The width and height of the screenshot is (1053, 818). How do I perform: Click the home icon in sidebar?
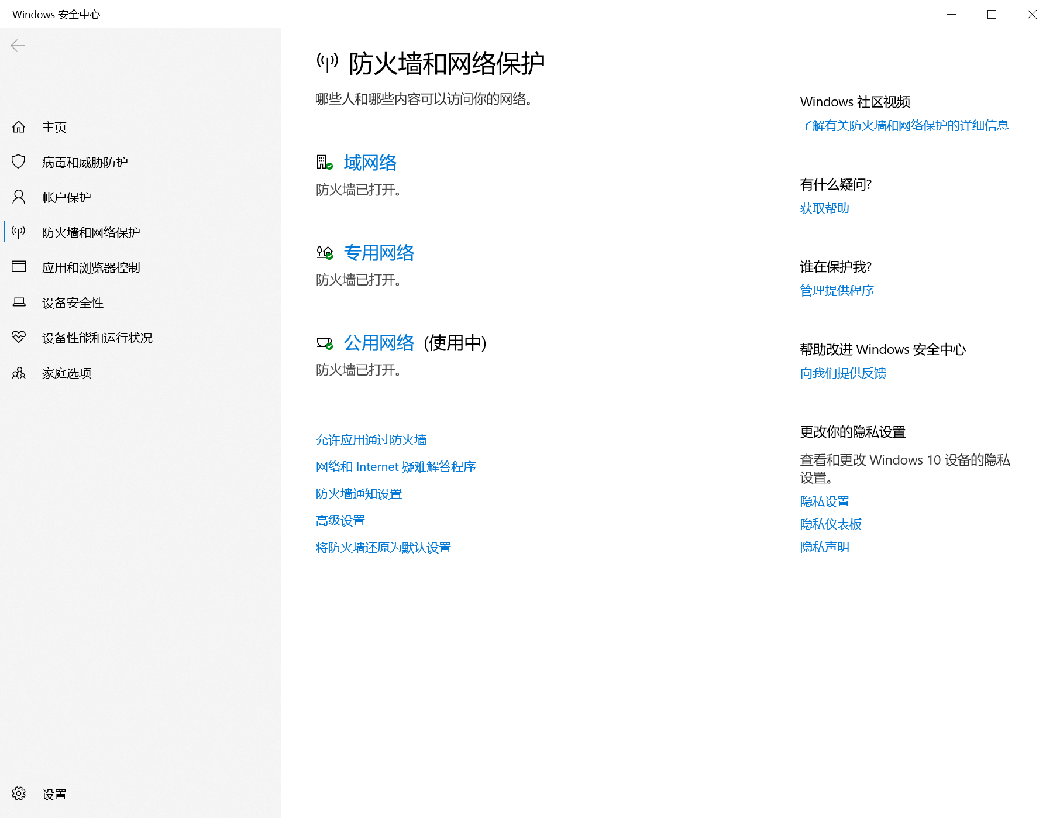click(19, 127)
